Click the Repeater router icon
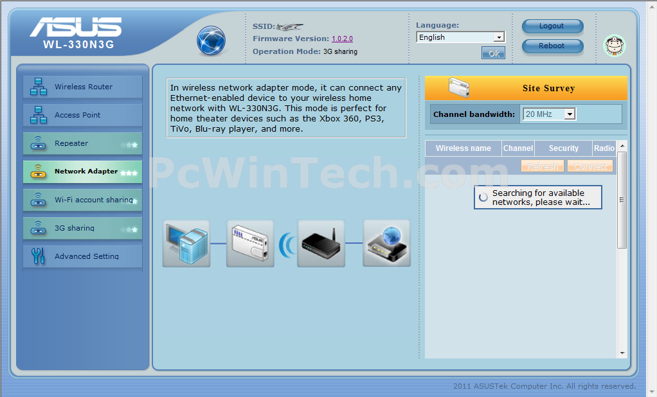Screen dimensions: 657x397 click(39, 143)
